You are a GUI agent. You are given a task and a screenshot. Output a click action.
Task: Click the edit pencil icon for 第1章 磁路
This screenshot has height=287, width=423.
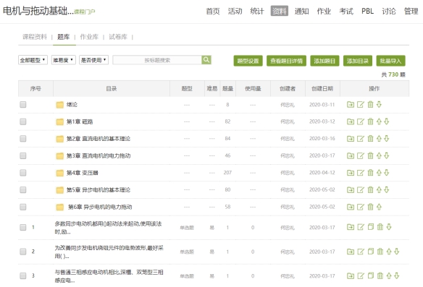pos(361,121)
